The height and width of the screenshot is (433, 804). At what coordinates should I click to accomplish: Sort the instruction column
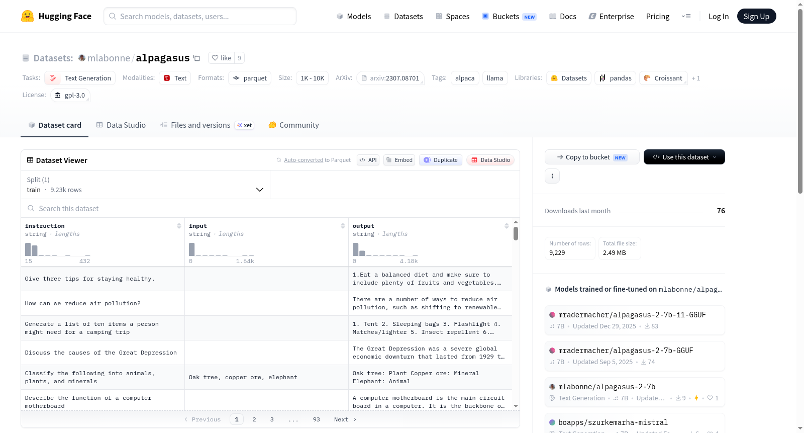(x=179, y=226)
